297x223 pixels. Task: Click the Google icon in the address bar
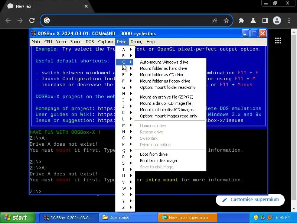pos(47,20)
